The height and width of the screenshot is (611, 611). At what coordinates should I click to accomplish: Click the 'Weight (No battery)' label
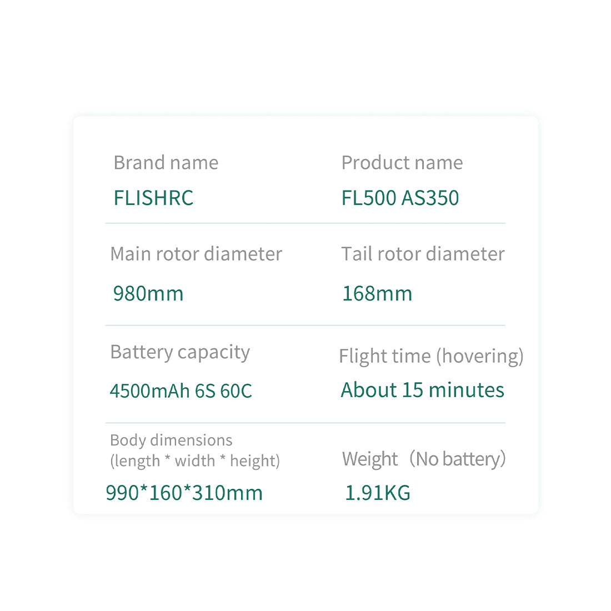click(x=424, y=459)
